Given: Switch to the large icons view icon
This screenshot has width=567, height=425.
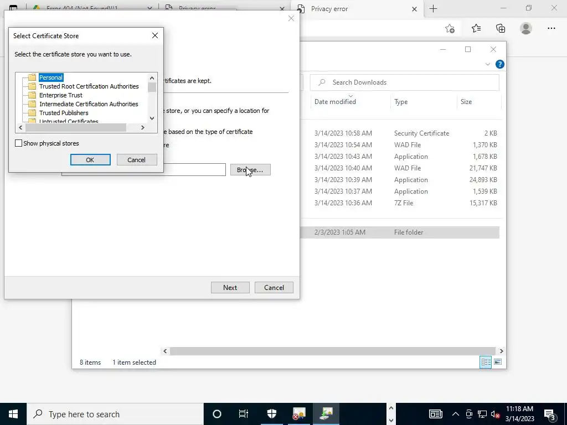Looking at the screenshot, I should [x=498, y=362].
